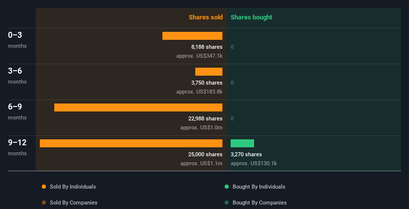Select the Sold By Companies legend label

tap(74, 203)
